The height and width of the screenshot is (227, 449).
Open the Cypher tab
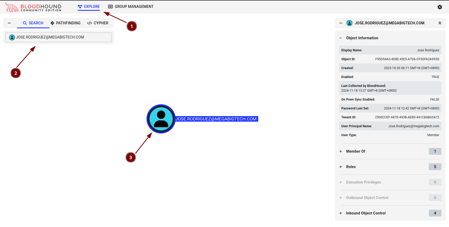pos(98,23)
